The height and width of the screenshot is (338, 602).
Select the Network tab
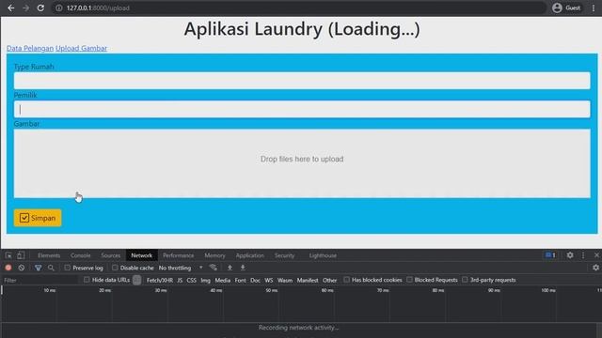[142, 255]
